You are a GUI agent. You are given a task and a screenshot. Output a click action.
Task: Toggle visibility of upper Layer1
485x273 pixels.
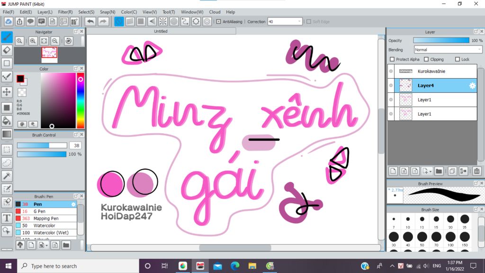pyautogui.click(x=391, y=100)
